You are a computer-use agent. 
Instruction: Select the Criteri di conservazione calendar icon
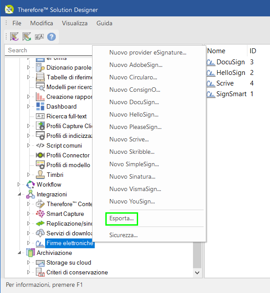pos(40,272)
